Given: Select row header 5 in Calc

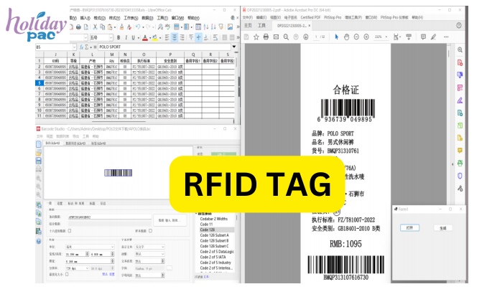Looking at the screenshot, I should (39, 82).
